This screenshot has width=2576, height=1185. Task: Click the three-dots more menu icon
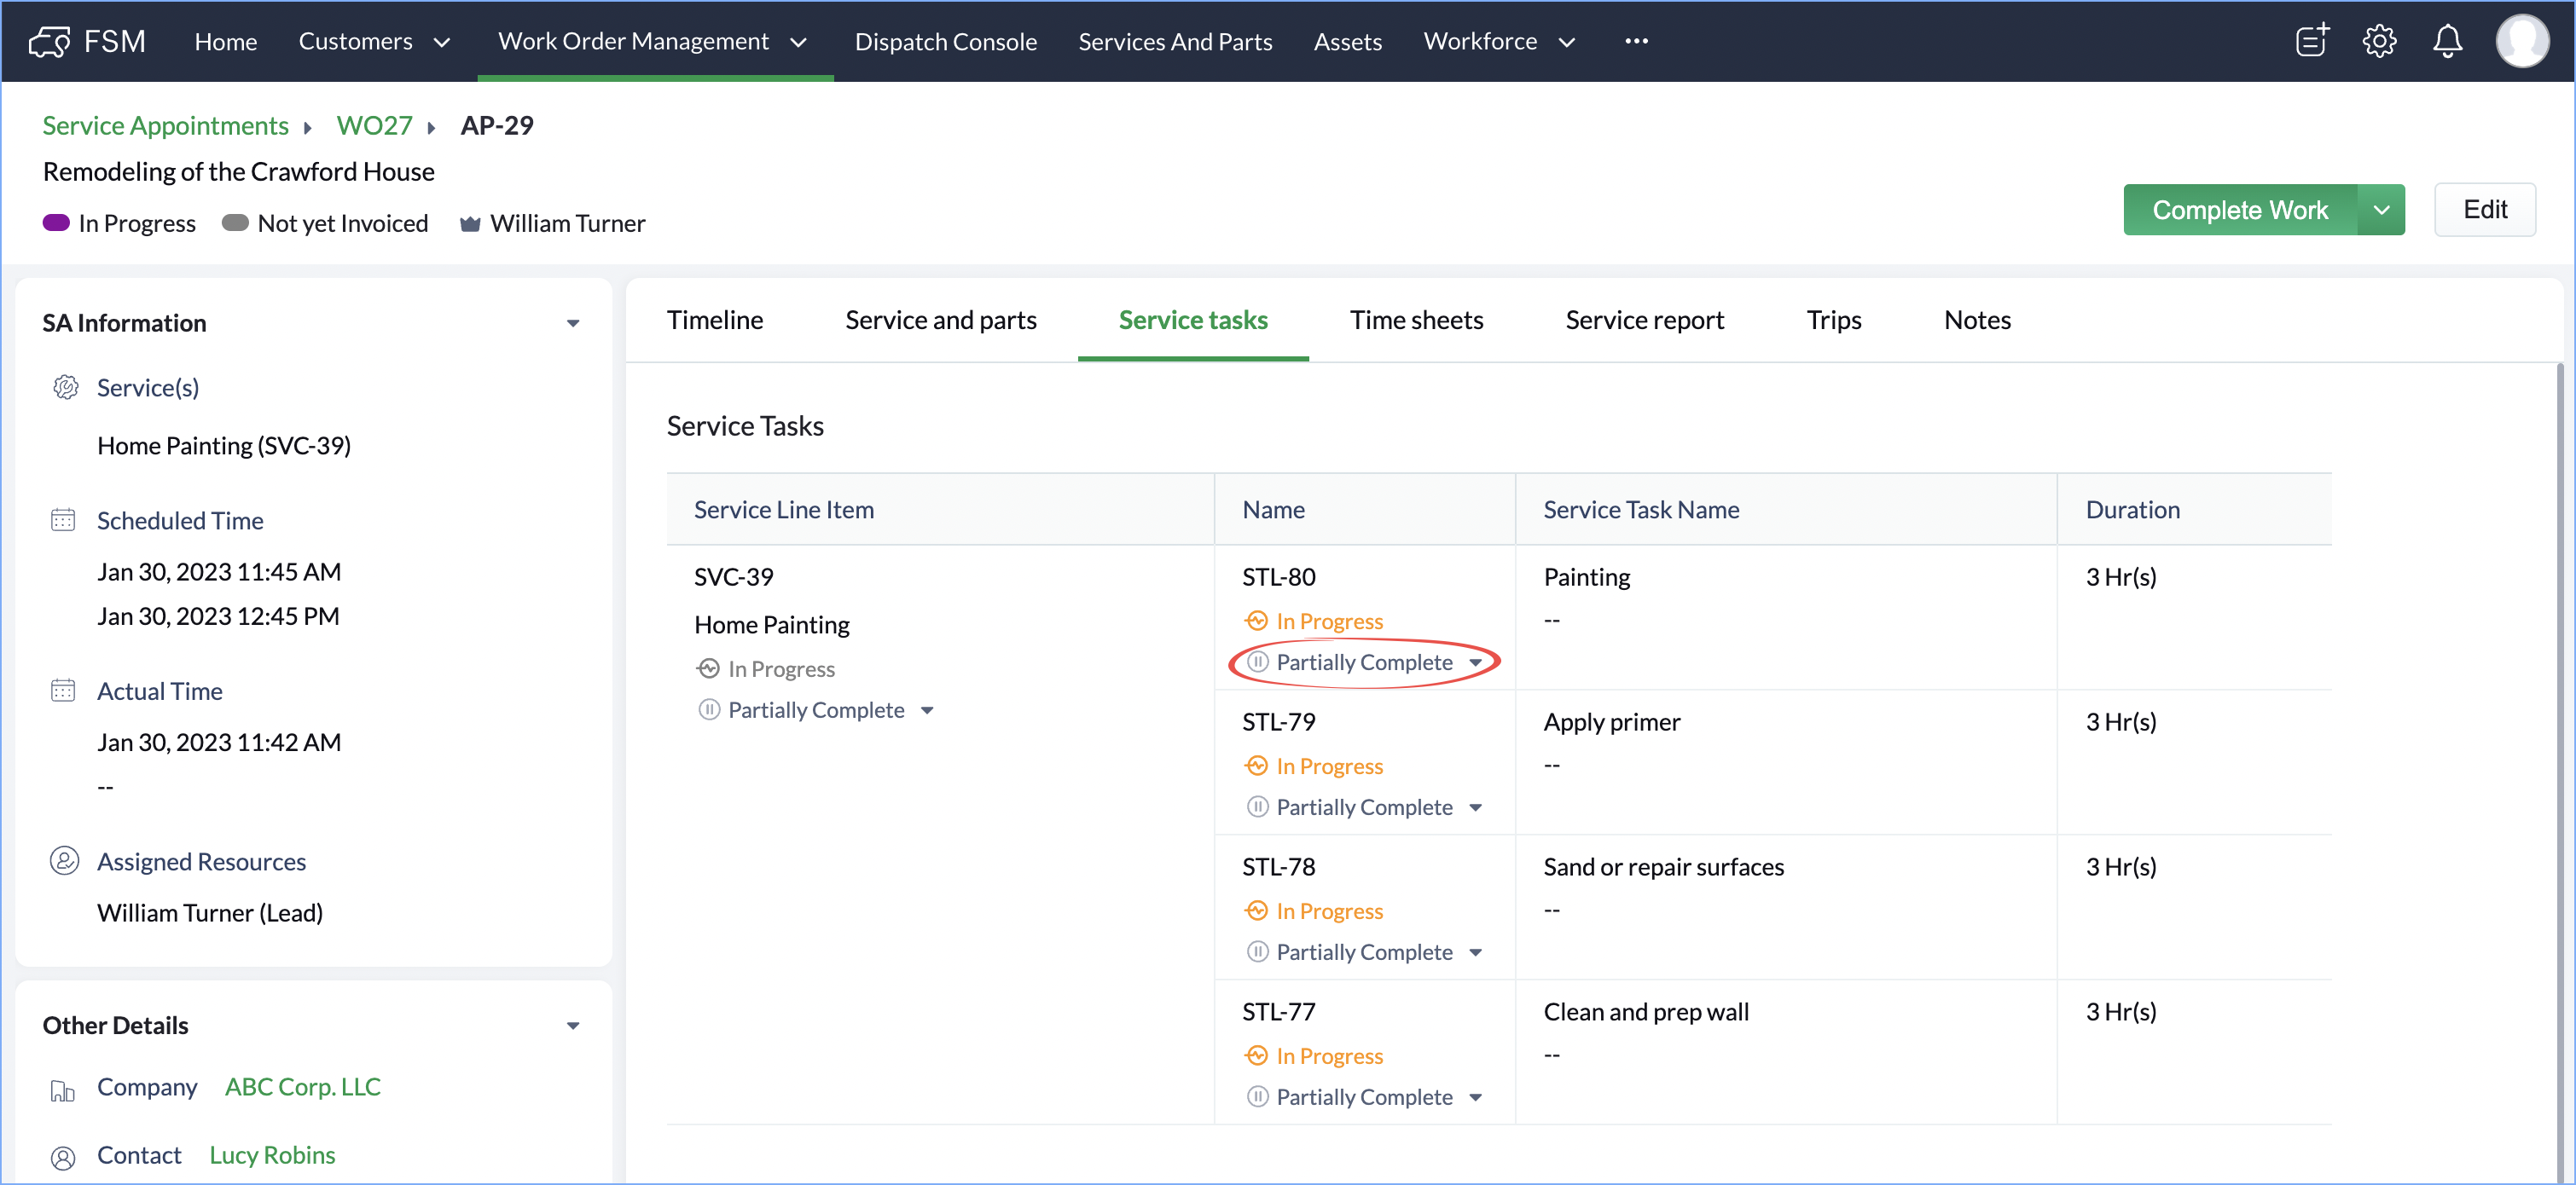pos(1636,41)
